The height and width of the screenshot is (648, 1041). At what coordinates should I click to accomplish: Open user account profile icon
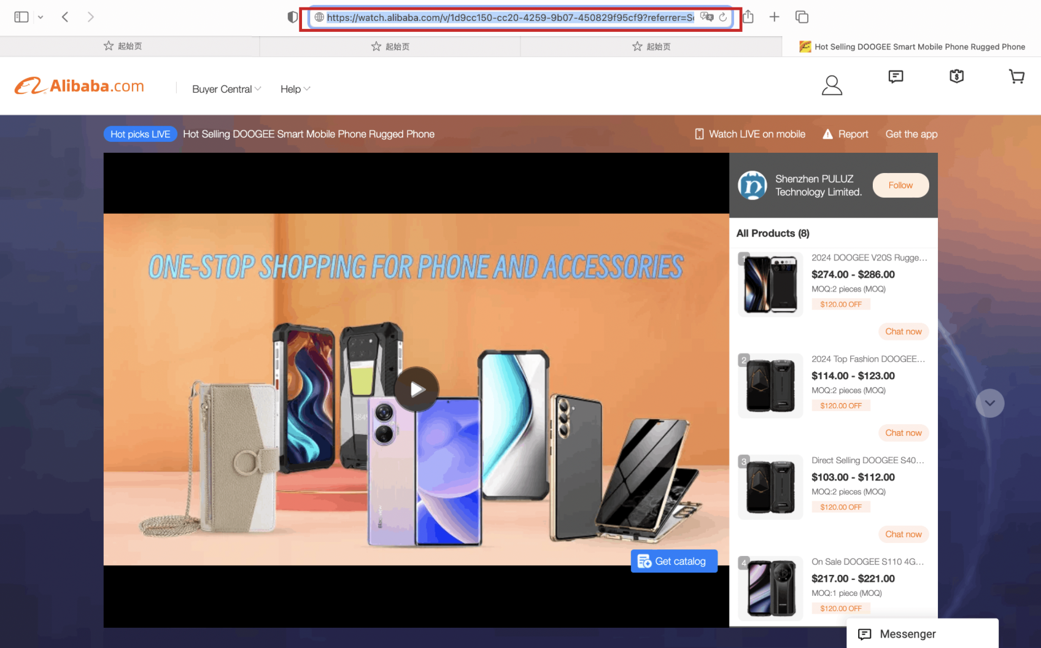click(x=832, y=85)
